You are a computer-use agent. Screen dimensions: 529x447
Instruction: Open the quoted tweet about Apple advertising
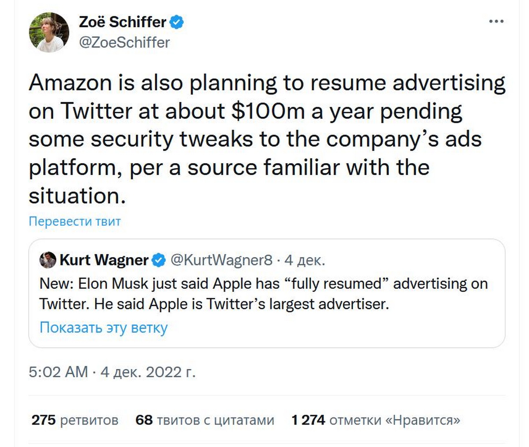(264, 294)
